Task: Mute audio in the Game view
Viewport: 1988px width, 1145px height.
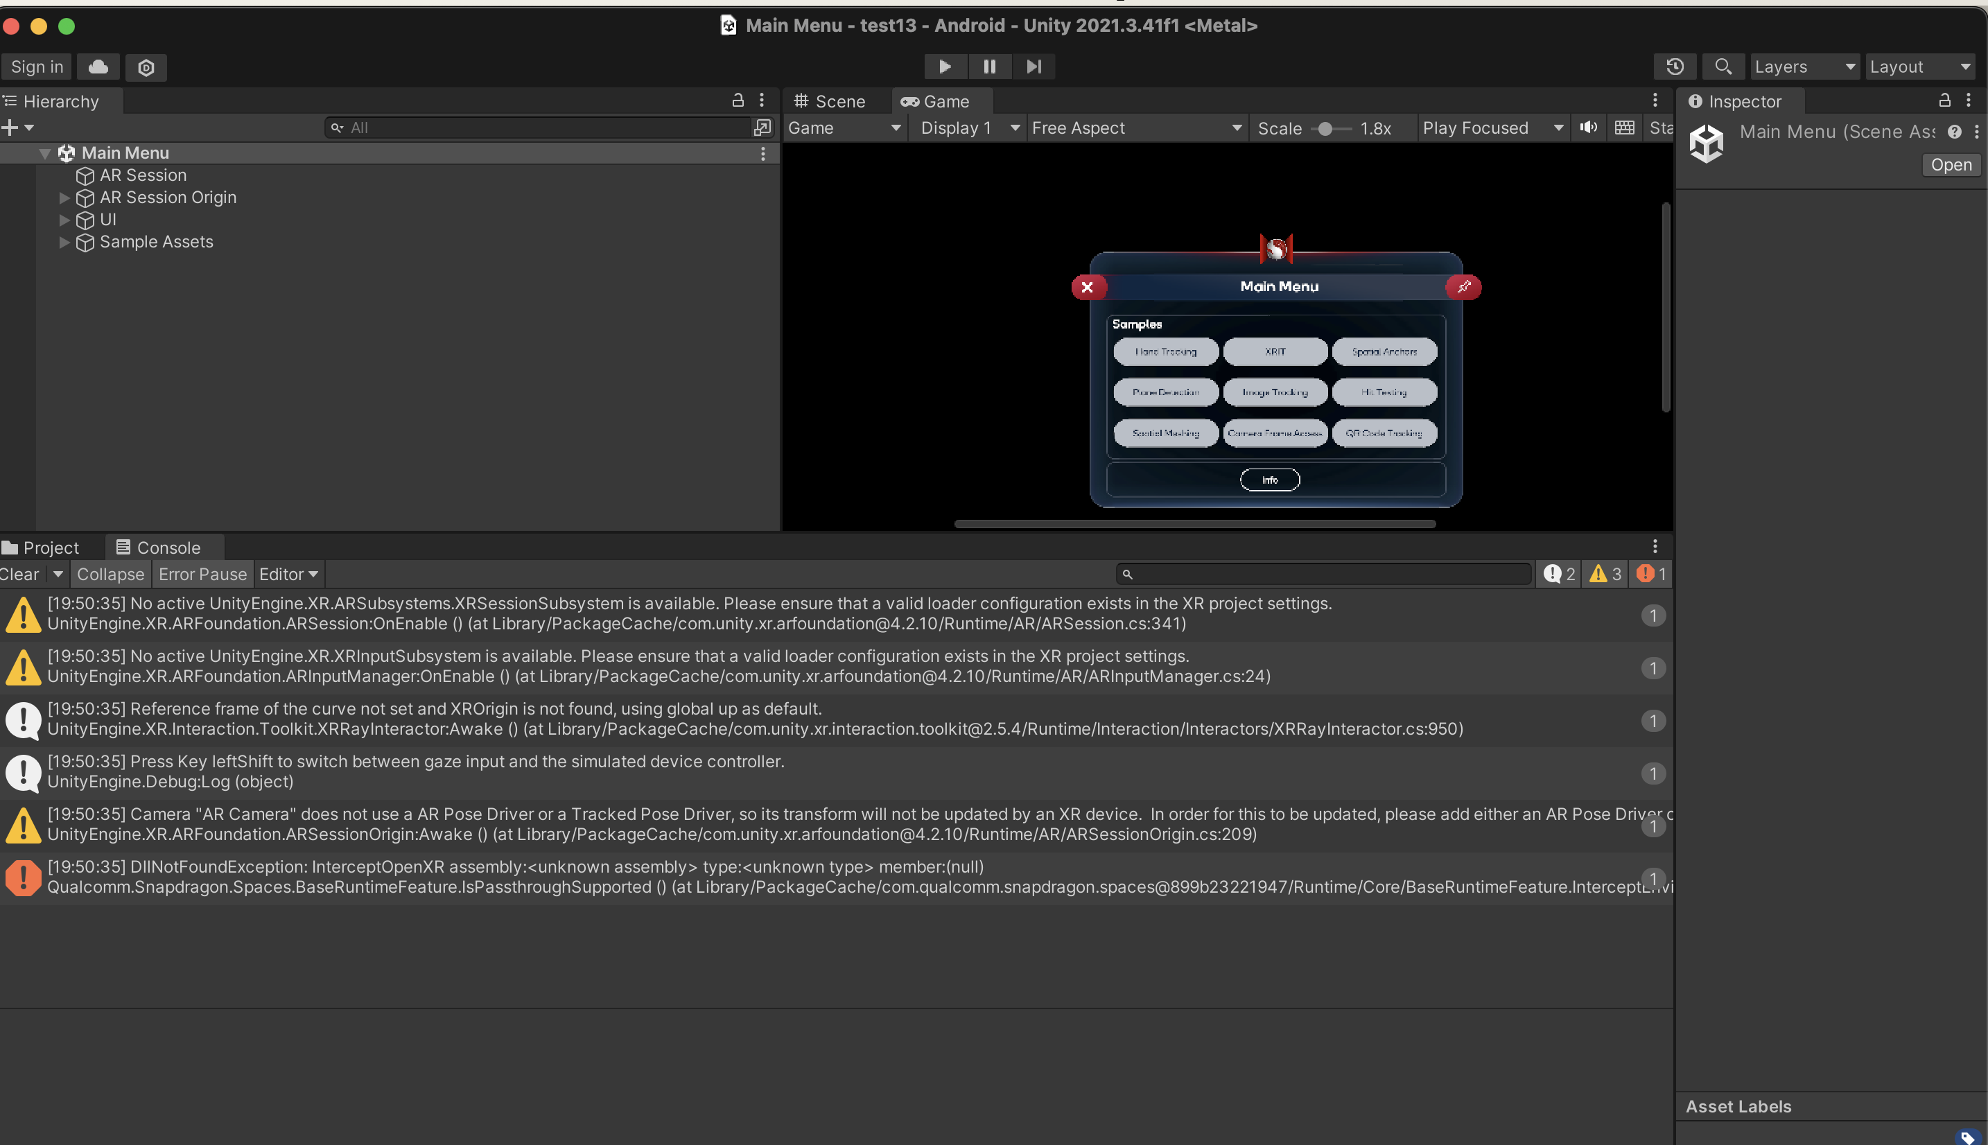Action: coord(1589,128)
